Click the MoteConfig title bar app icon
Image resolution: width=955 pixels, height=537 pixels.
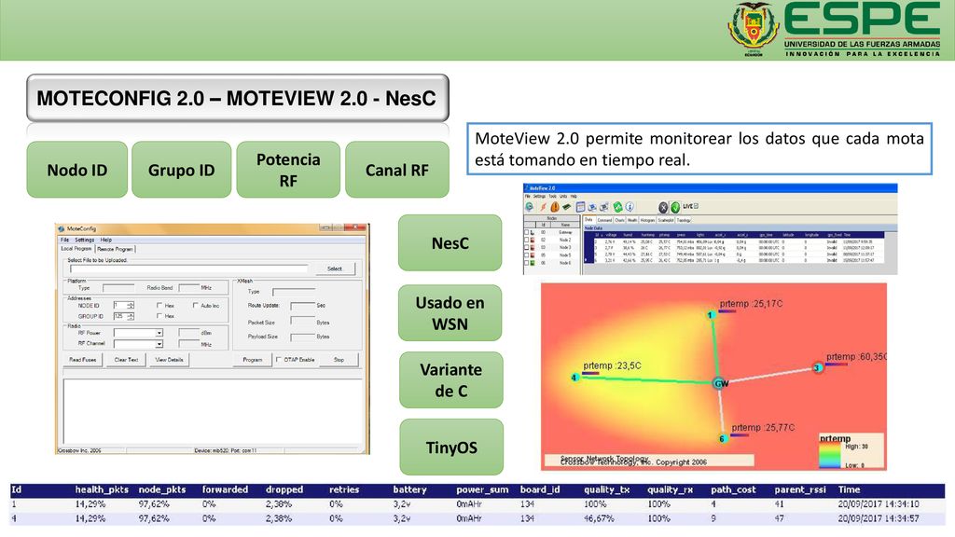(62, 229)
